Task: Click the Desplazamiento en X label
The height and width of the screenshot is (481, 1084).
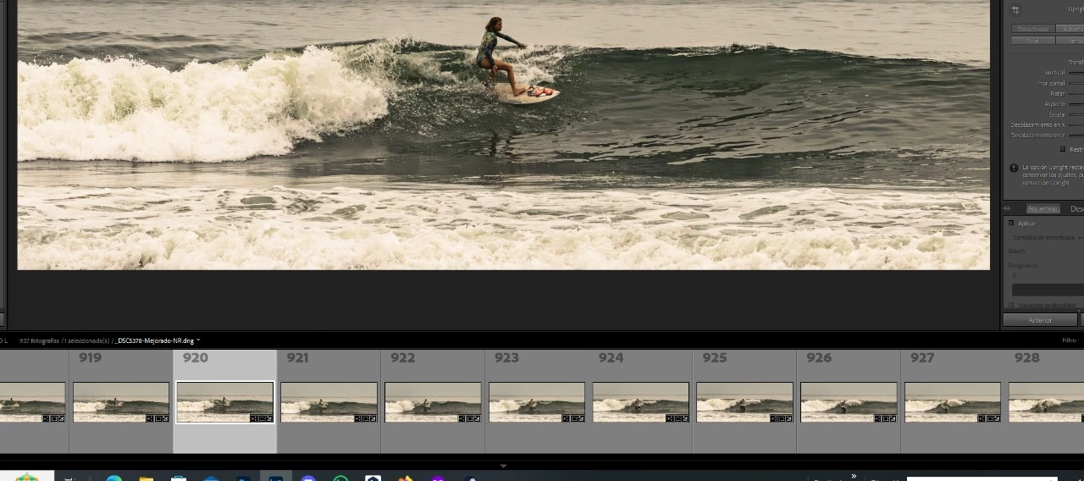Action: point(1037,124)
